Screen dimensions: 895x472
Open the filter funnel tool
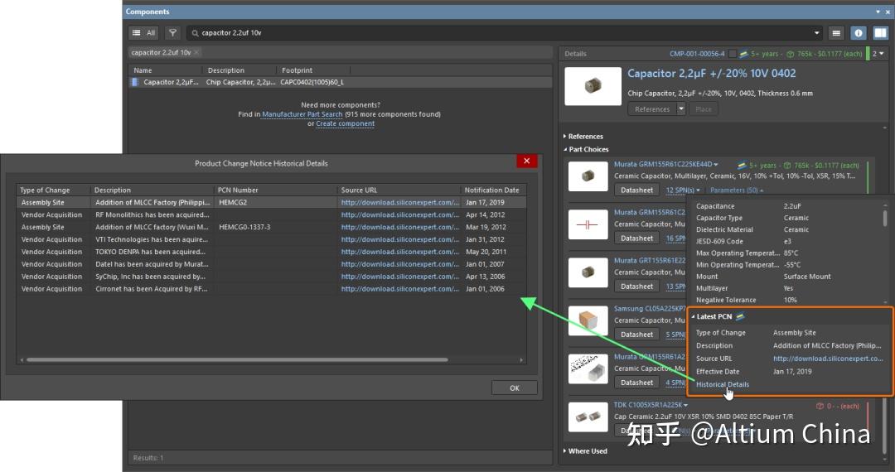[x=172, y=33]
